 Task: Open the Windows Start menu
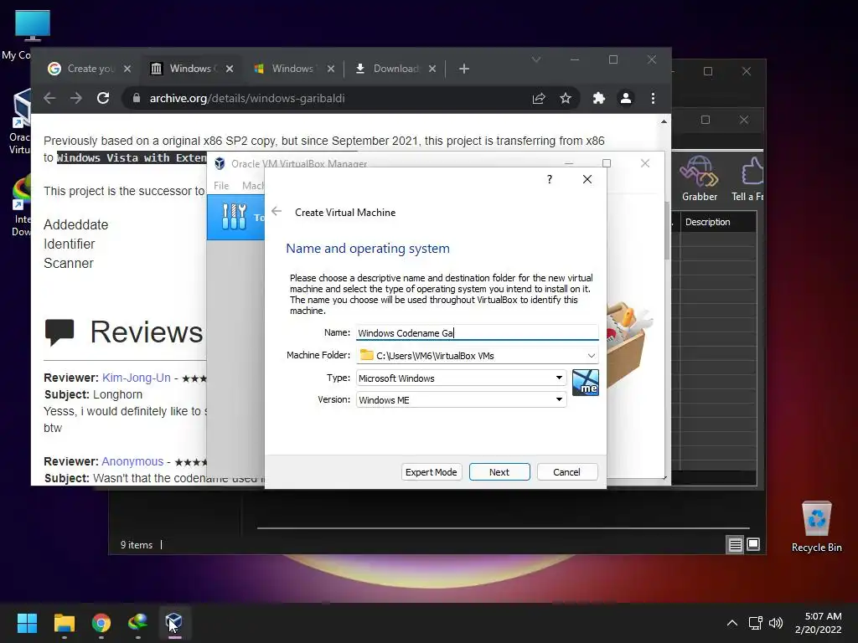point(27,623)
